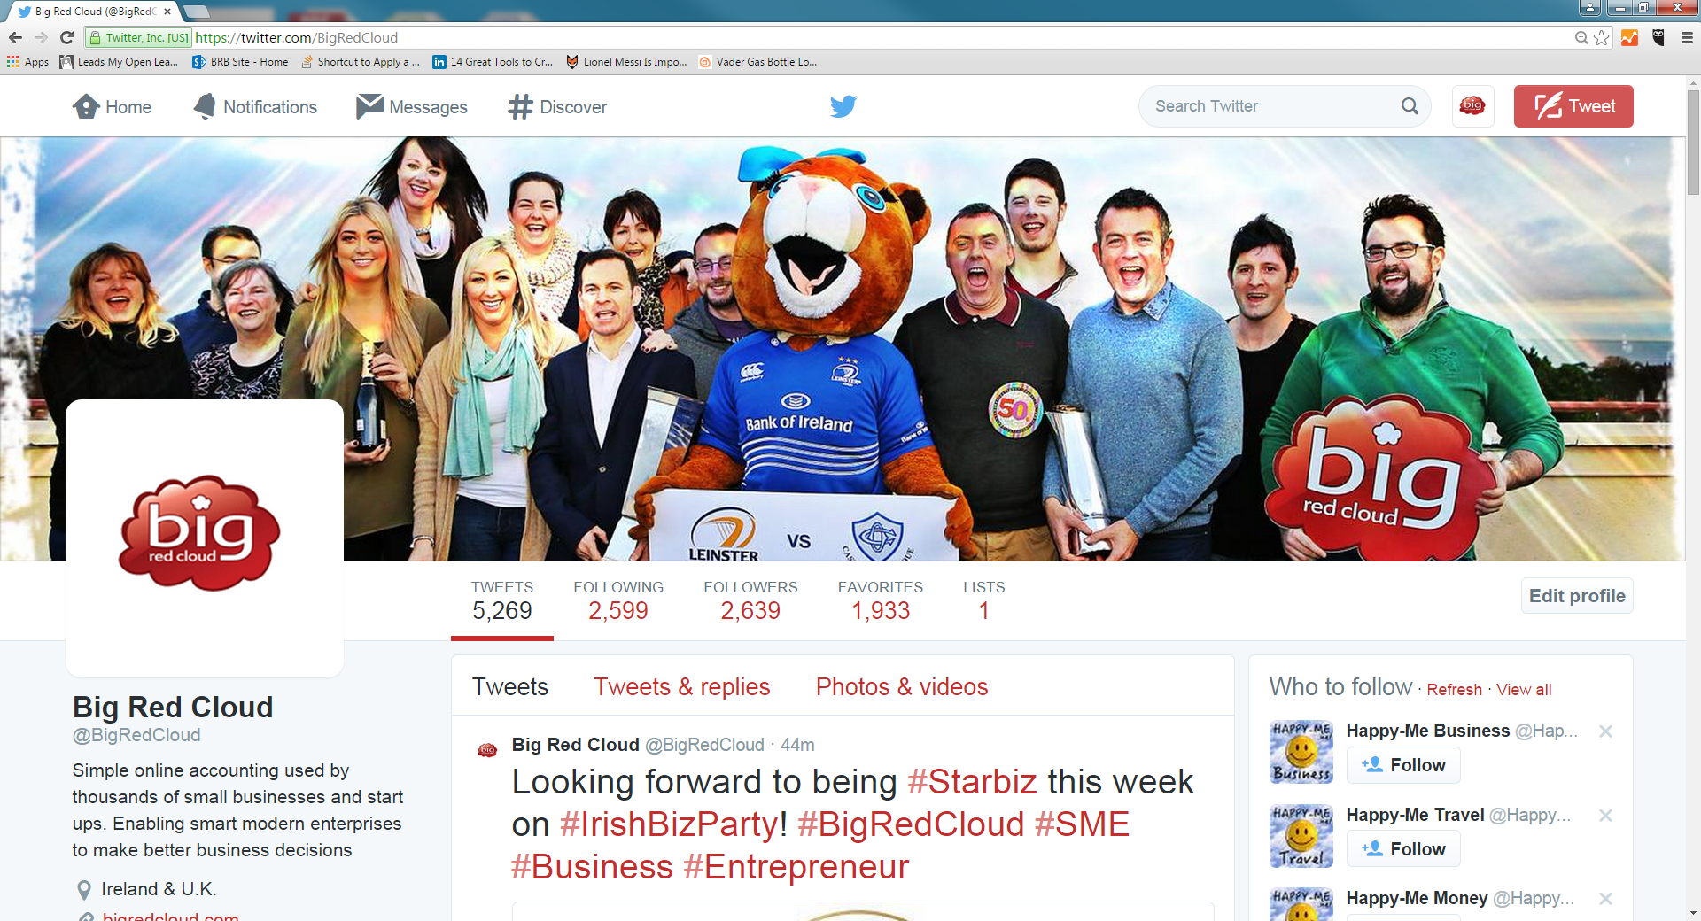Screen dimensions: 1701x921
Task: Open the Notifications page
Action: tap(255, 107)
